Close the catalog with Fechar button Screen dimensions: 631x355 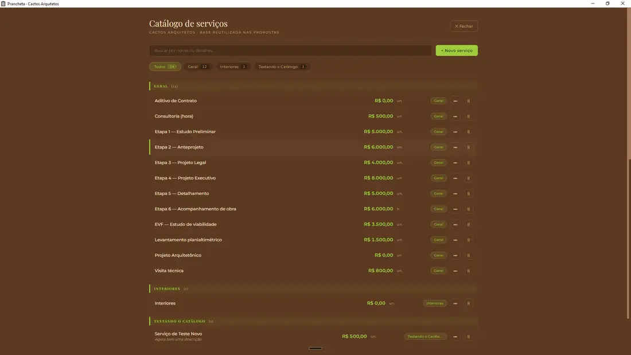click(464, 26)
